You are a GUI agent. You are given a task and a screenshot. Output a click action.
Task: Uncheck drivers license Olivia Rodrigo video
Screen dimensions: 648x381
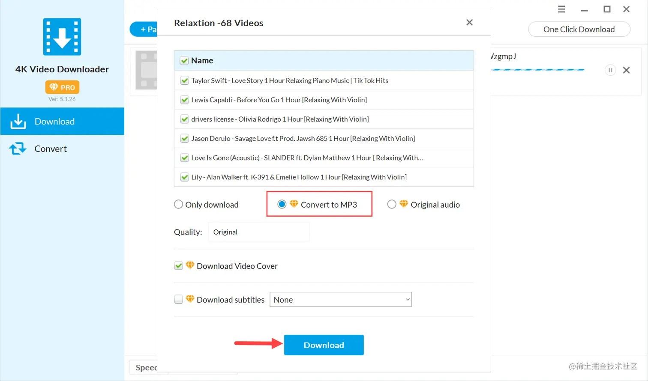point(185,119)
